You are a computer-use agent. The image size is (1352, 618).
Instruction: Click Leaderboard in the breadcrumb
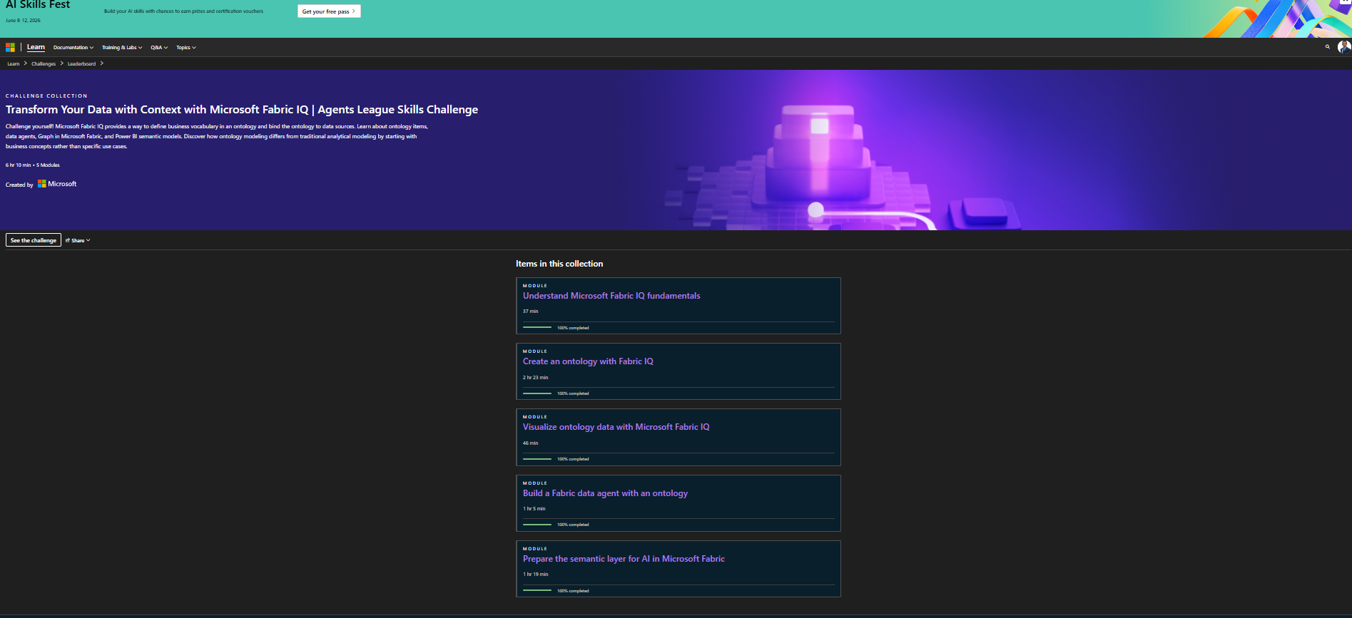coord(81,63)
